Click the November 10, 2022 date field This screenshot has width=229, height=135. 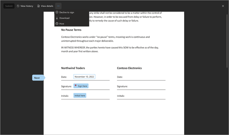tap(84, 76)
